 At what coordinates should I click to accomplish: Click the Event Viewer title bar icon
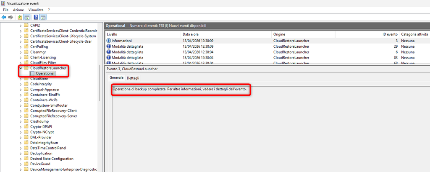click(3, 3)
